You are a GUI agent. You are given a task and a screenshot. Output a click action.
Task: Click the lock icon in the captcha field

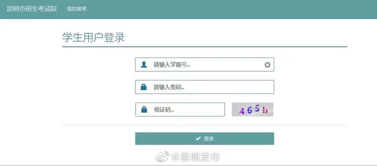144,110
